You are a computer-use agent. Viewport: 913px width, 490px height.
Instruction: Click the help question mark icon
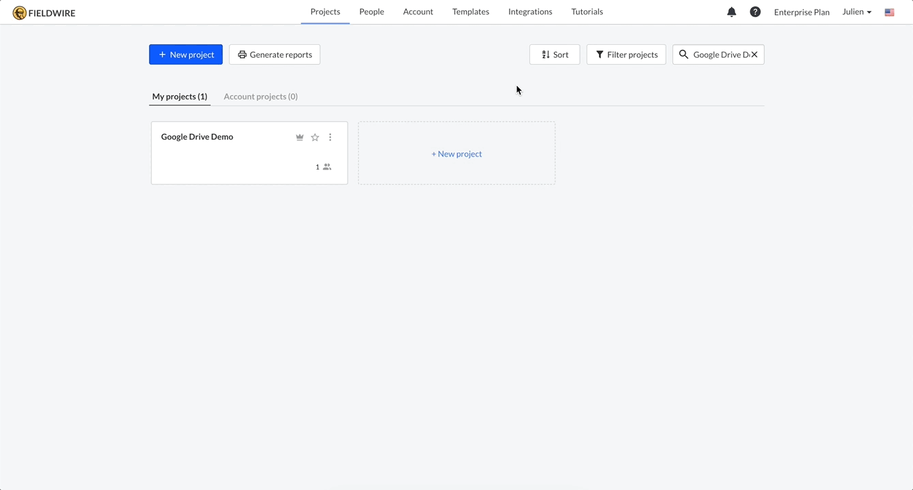[x=755, y=12]
